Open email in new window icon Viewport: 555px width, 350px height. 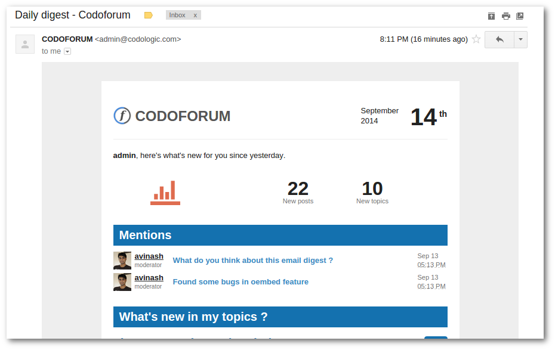point(520,16)
